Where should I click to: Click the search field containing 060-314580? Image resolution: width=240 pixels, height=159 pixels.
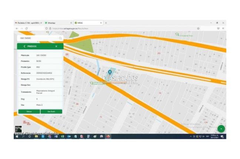click(37, 38)
